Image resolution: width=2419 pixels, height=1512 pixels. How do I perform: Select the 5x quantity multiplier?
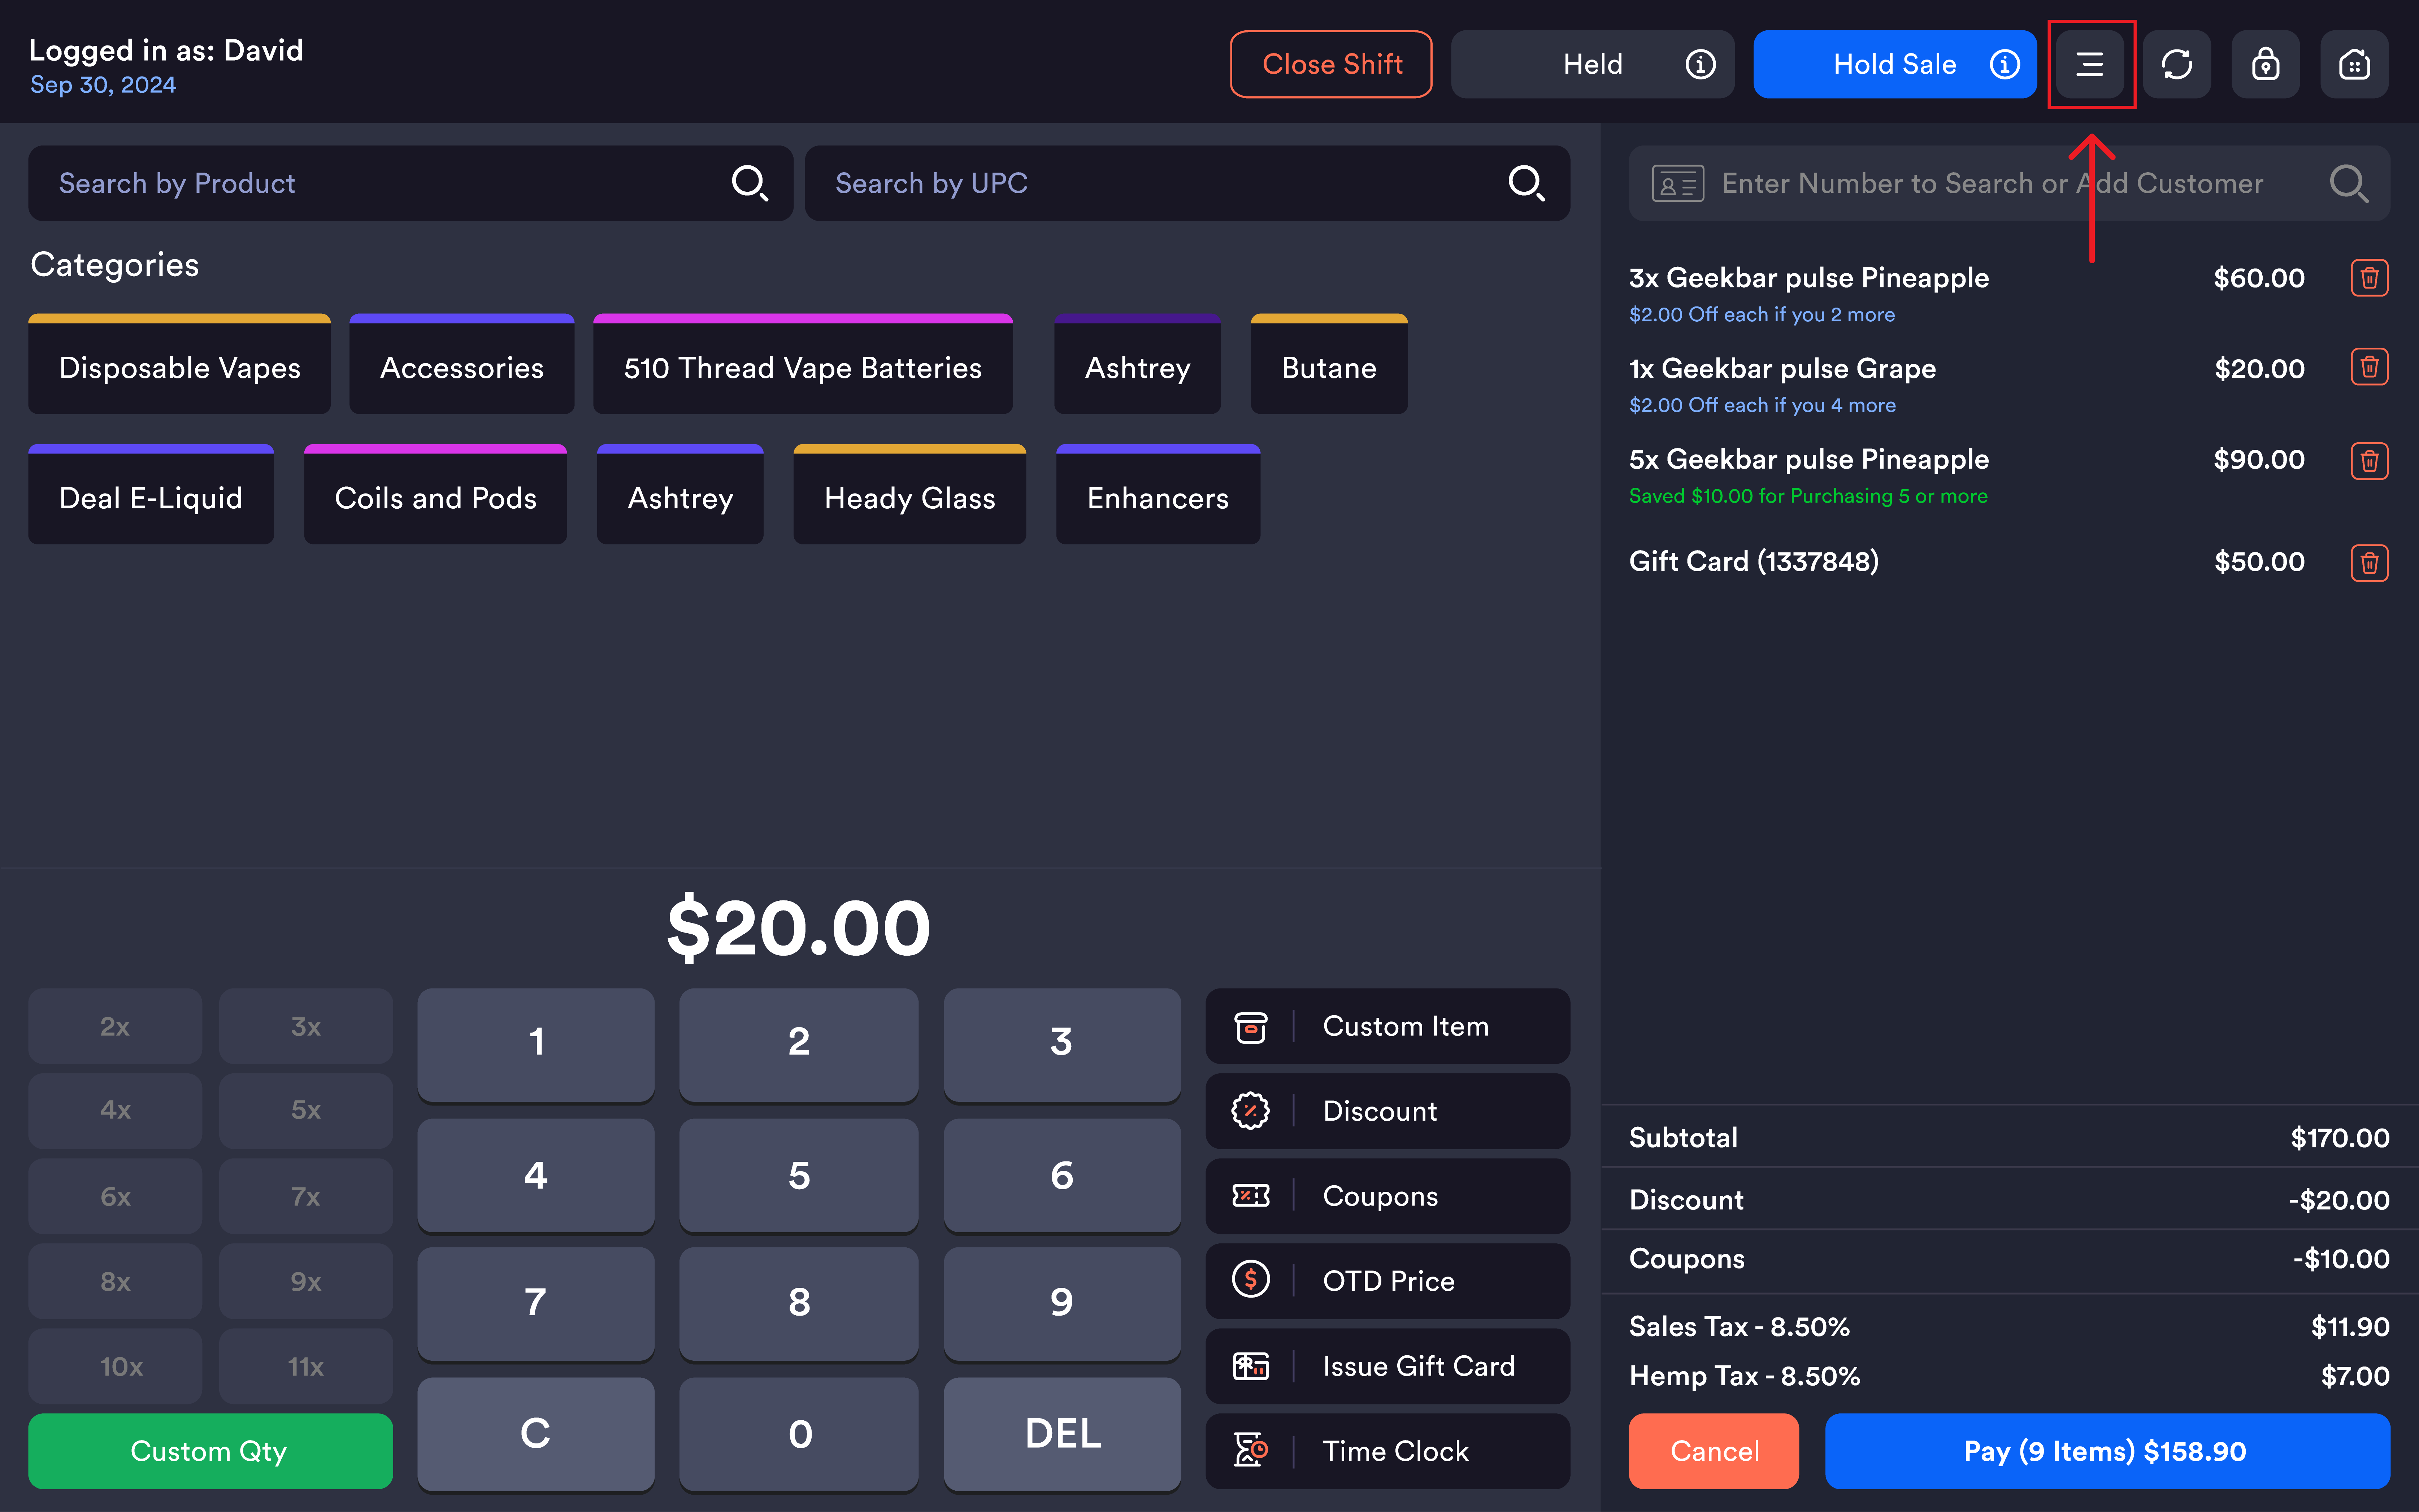click(x=306, y=1110)
